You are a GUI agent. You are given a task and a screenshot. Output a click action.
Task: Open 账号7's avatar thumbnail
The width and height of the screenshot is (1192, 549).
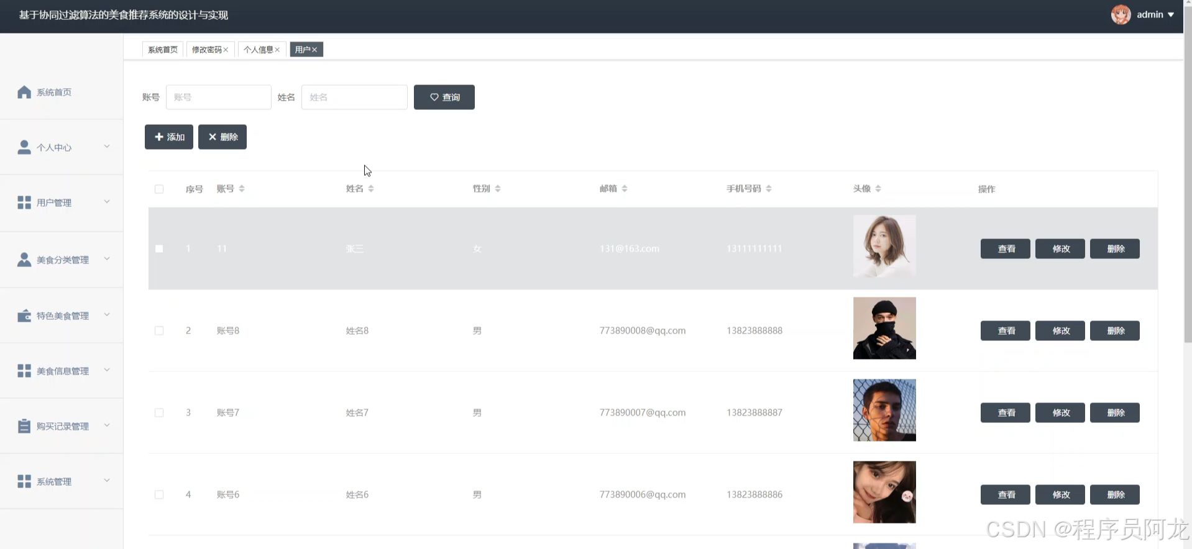(884, 410)
